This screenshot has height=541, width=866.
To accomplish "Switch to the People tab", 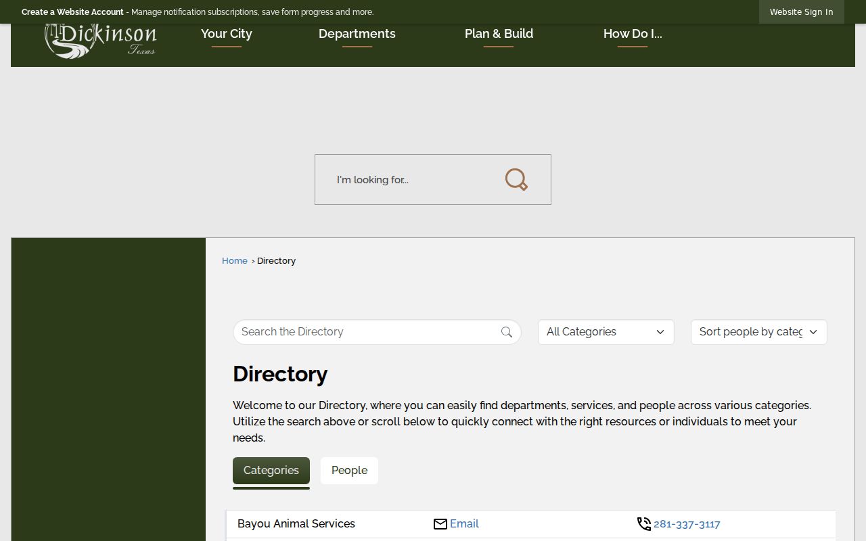I will tap(349, 471).
